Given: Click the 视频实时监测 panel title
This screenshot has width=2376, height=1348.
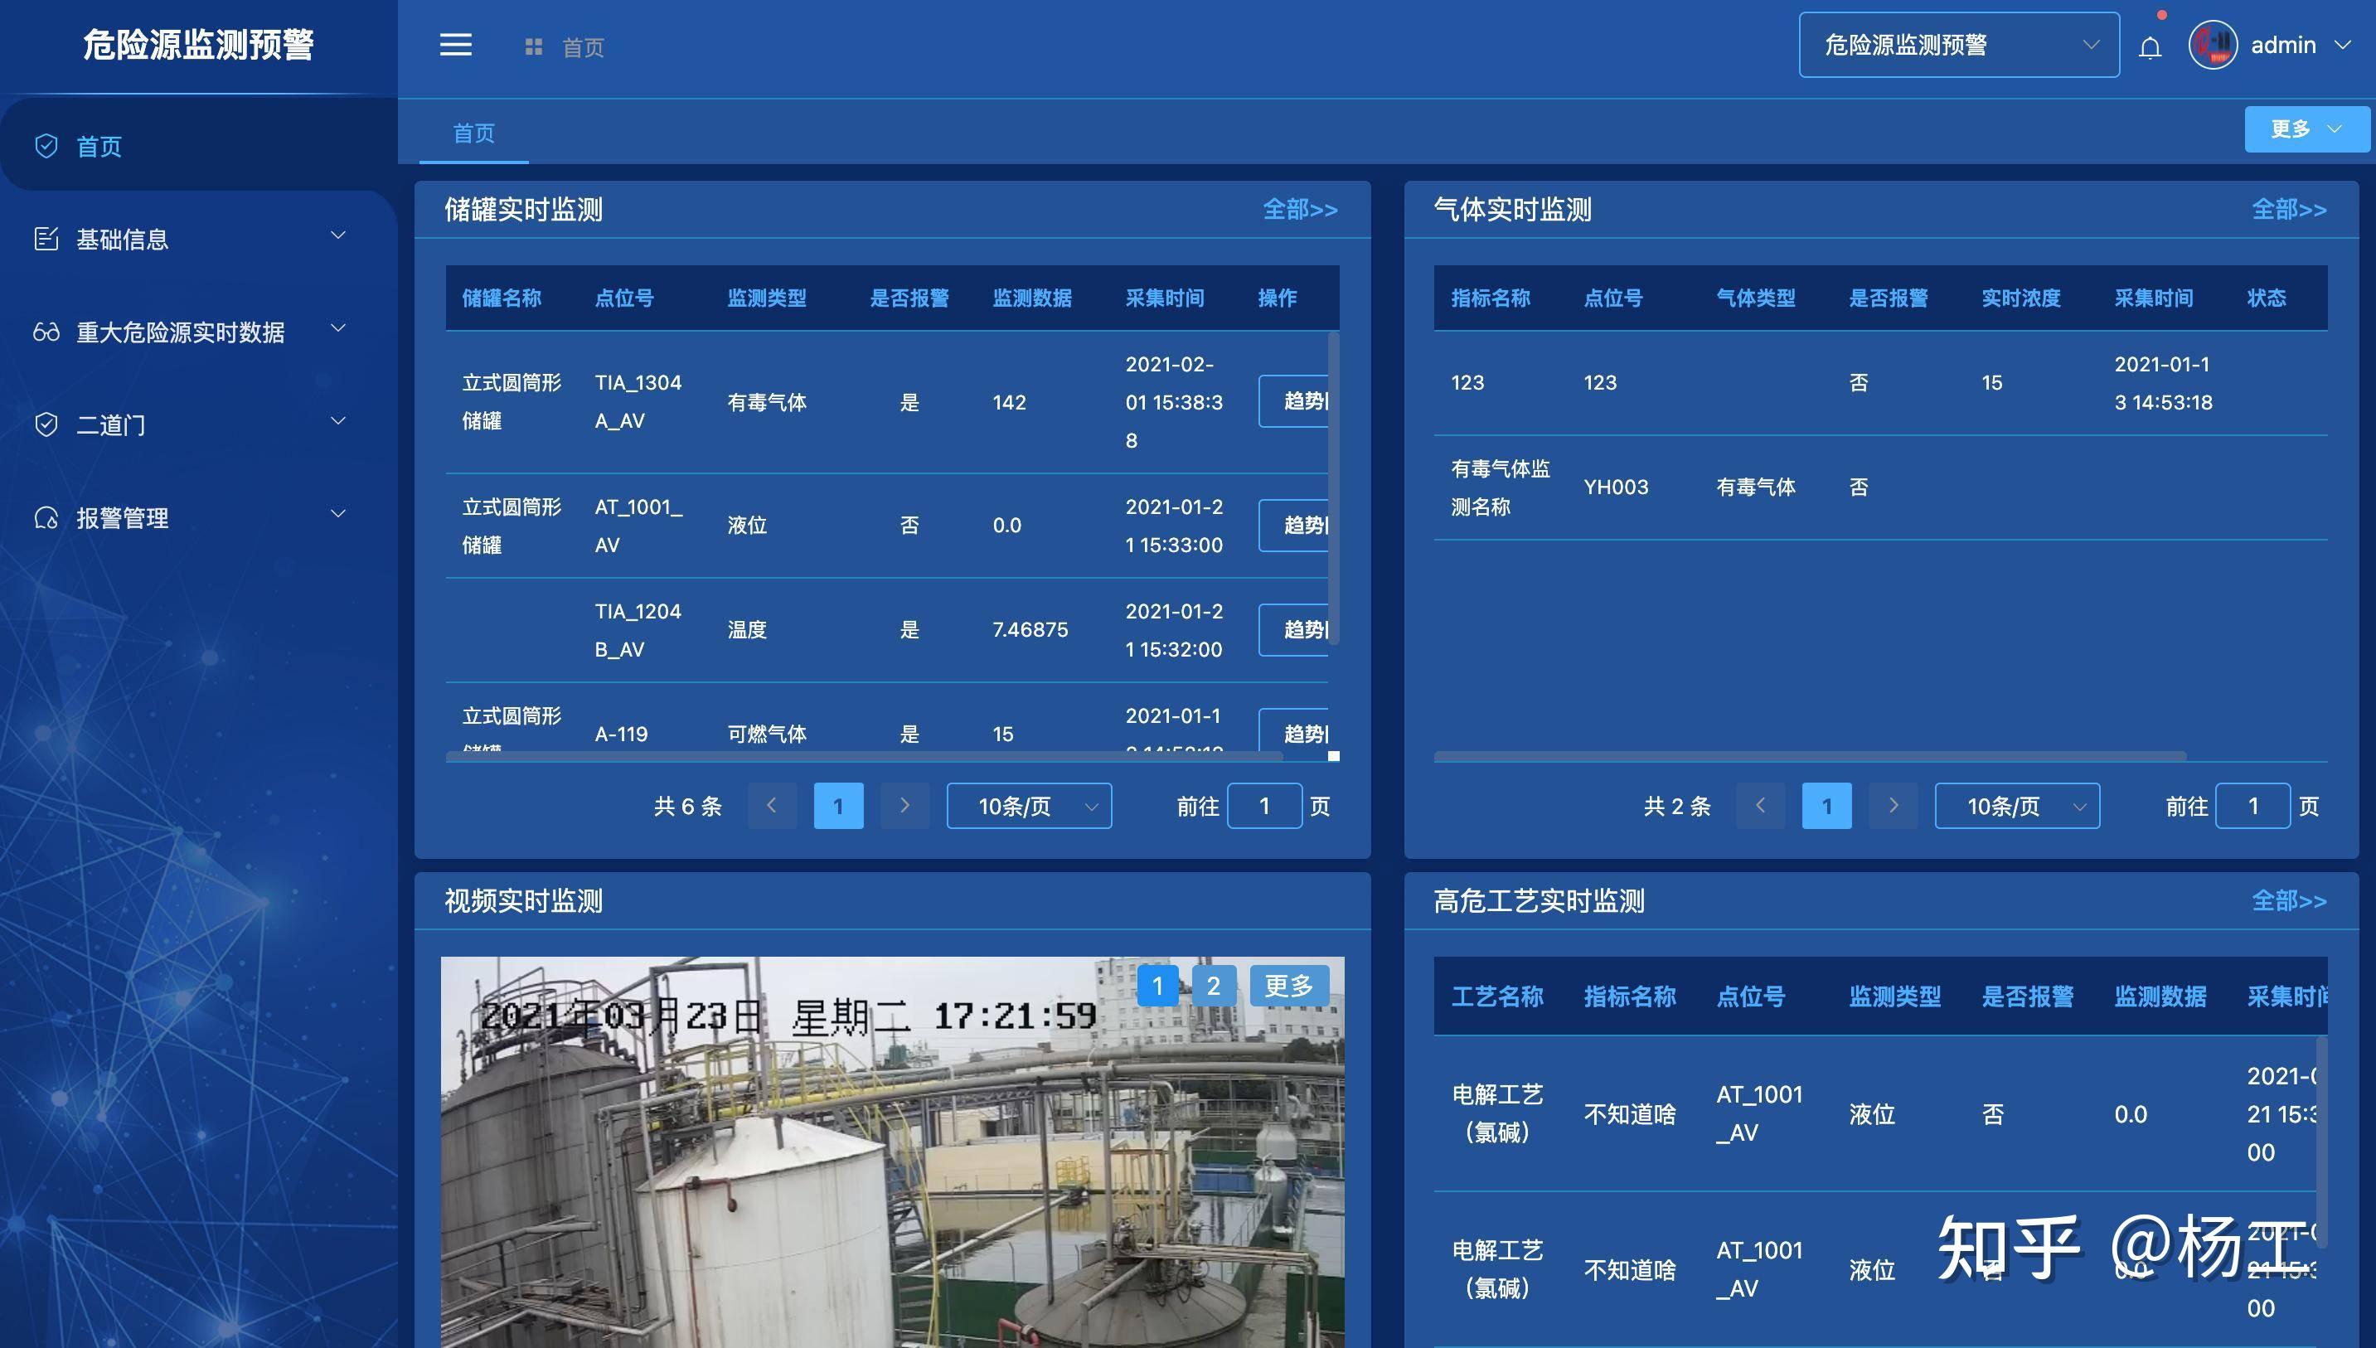Looking at the screenshot, I should click(523, 901).
